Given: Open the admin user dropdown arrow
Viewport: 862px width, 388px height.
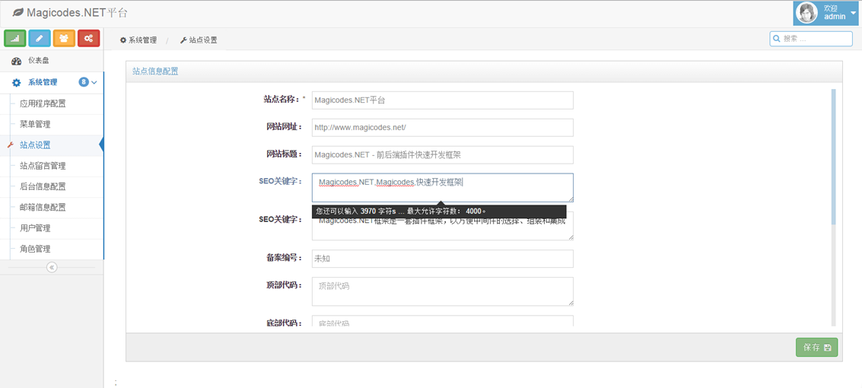Looking at the screenshot, I should pos(853,14).
